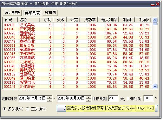Image resolution: width=163 pixels, height=120 pixels.
Task: Select the 山煤国际 row
Action: (77, 66)
